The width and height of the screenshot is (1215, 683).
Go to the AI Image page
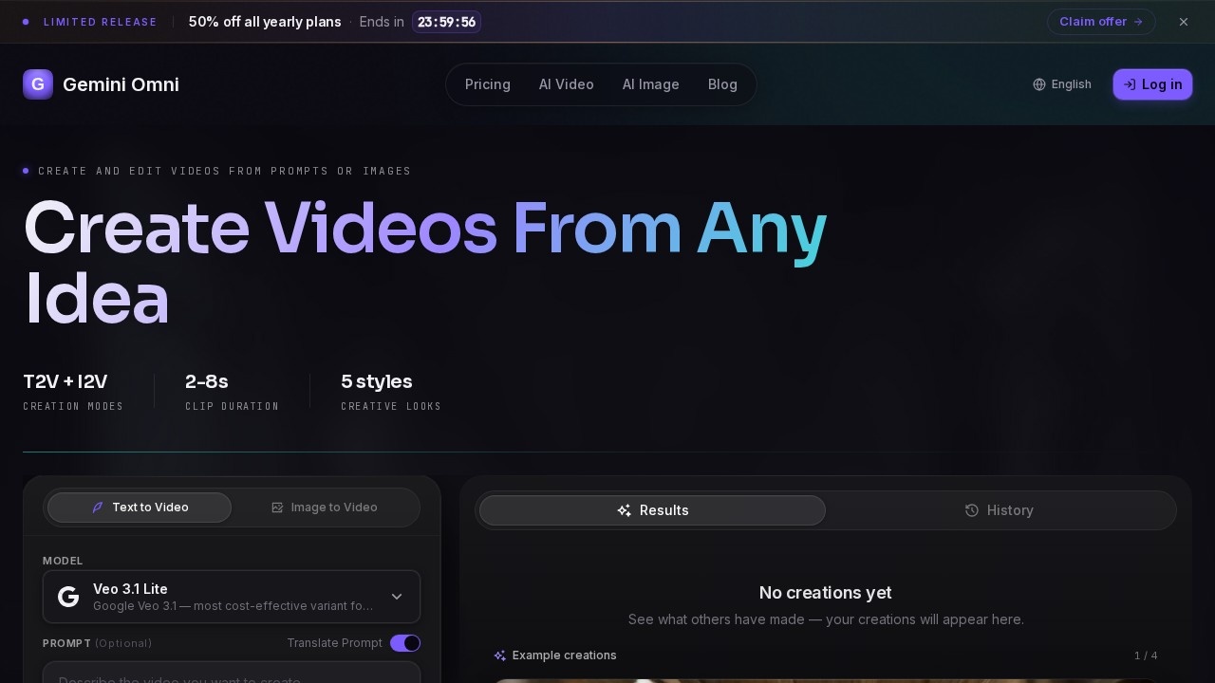click(x=651, y=84)
